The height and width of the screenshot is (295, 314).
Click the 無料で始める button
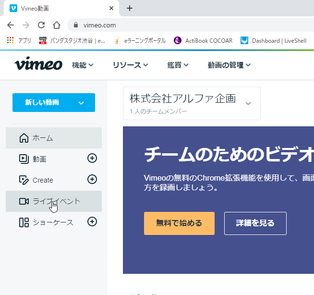point(179,223)
